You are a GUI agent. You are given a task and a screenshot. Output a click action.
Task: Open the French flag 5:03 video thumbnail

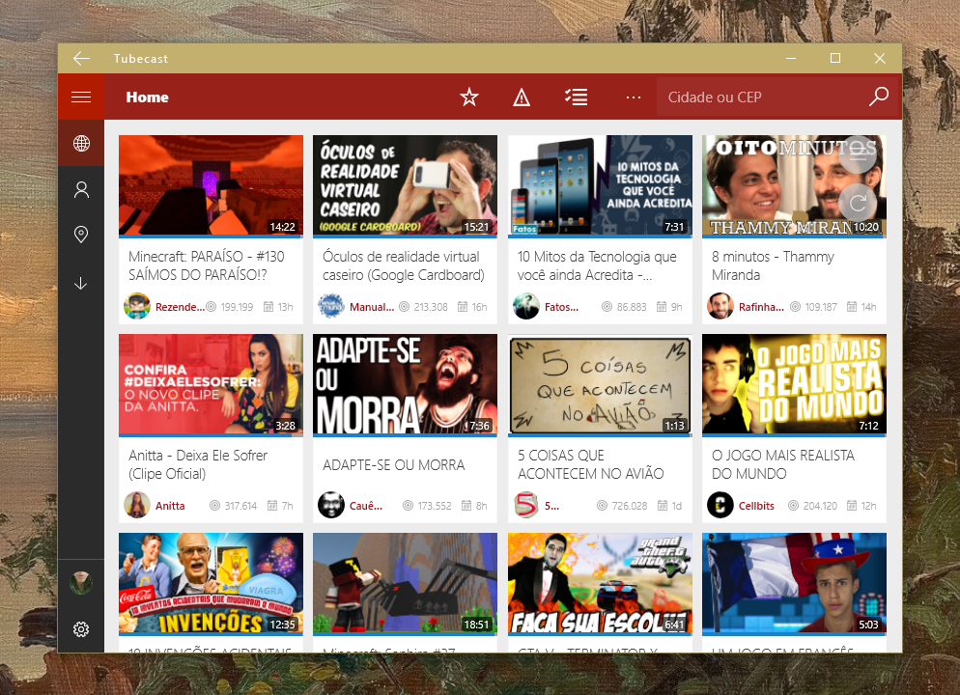point(794,583)
